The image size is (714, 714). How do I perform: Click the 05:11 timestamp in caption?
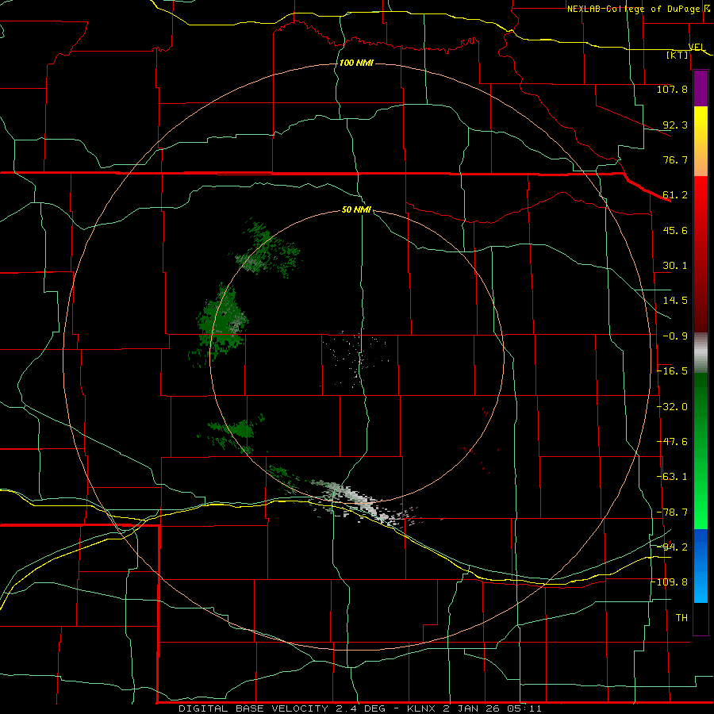coord(524,708)
